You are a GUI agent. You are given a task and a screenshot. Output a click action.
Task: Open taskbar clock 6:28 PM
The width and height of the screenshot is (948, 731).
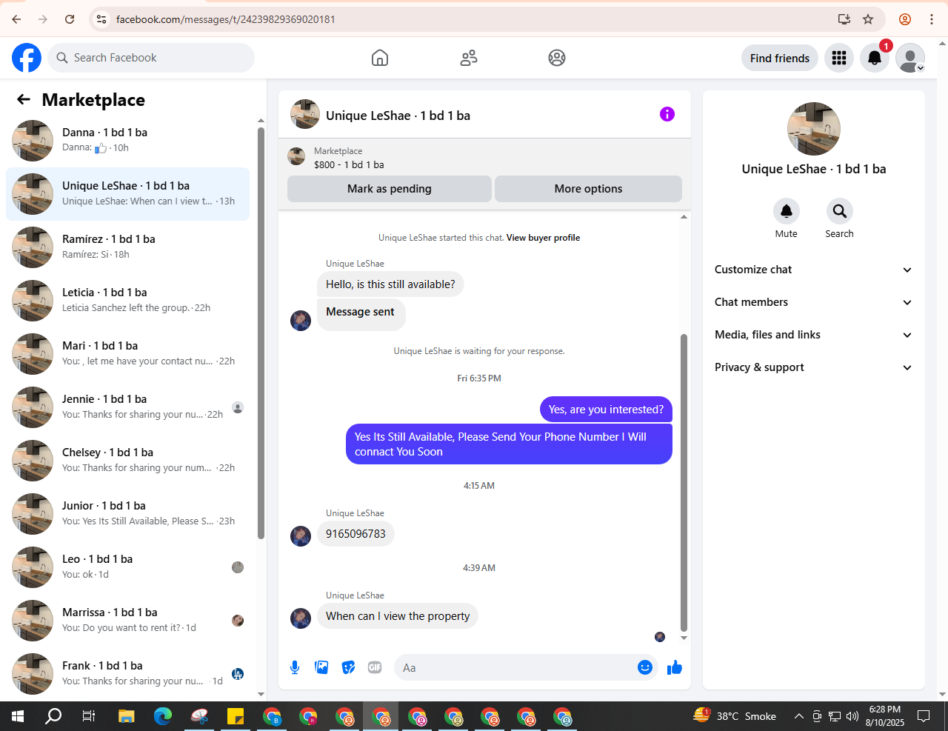click(885, 716)
